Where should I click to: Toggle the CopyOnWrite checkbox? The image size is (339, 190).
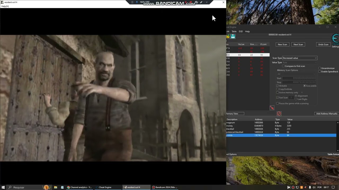[278, 89]
